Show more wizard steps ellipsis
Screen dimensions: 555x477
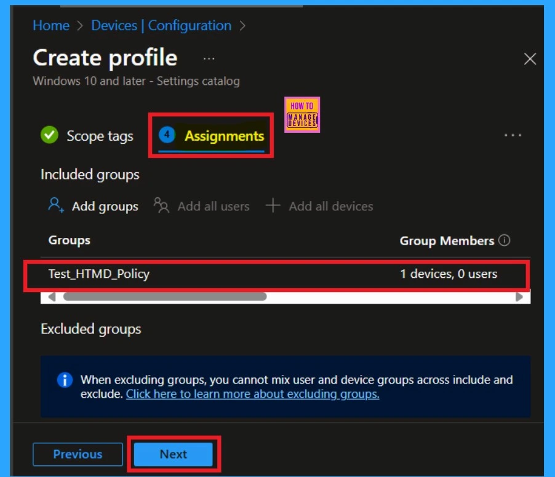tap(513, 135)
